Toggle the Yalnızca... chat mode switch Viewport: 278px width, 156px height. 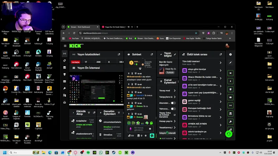[173, 109]
